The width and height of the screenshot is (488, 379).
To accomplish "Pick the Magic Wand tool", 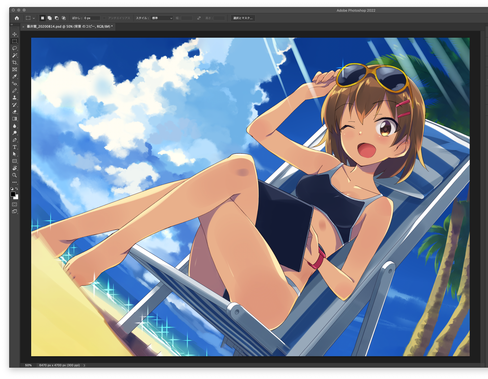I will [15, 56].
